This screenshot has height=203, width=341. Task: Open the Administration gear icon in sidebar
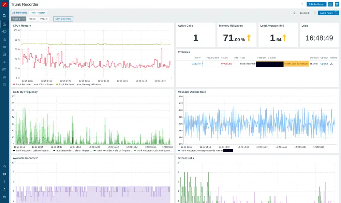click(x=4, y=85)
